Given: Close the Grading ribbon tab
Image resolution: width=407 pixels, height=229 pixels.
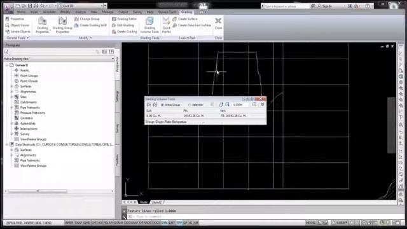Looking at the screenshot, I should [218, 23].
